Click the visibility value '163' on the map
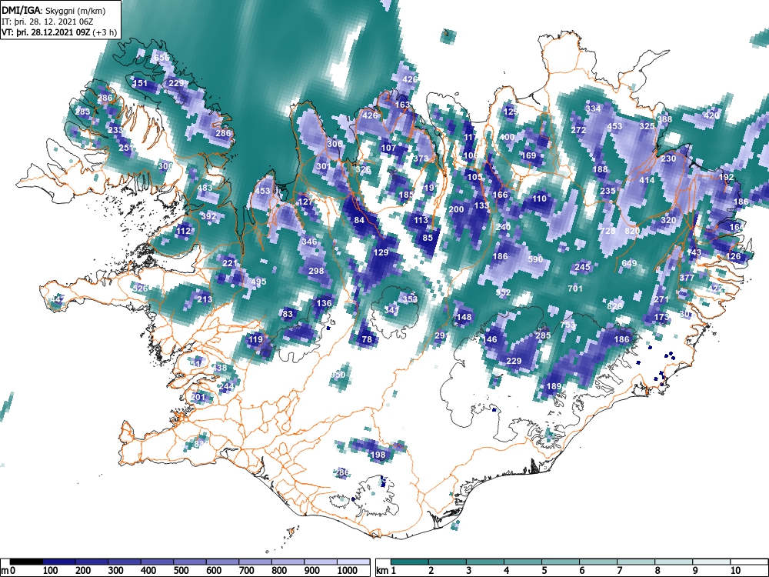 402,105
